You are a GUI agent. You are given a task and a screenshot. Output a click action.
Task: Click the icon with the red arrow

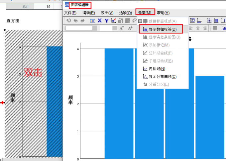pyautogui.click(x=114, y=20)
